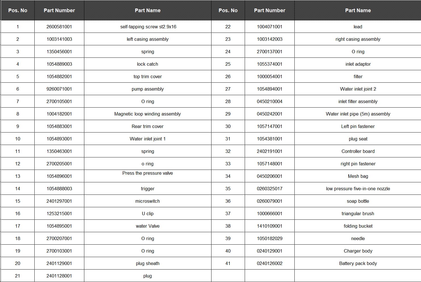Click the 'plug sheath' row name
This screenshot has height=282, width=421.
148,263
